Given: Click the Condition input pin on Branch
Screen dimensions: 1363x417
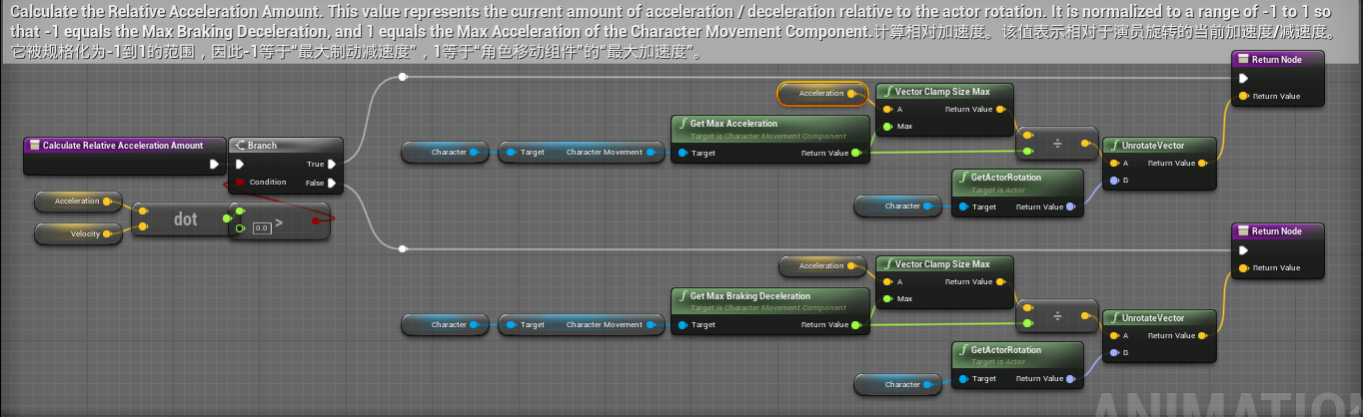Looking at the screenshot, I should point(240,183).
